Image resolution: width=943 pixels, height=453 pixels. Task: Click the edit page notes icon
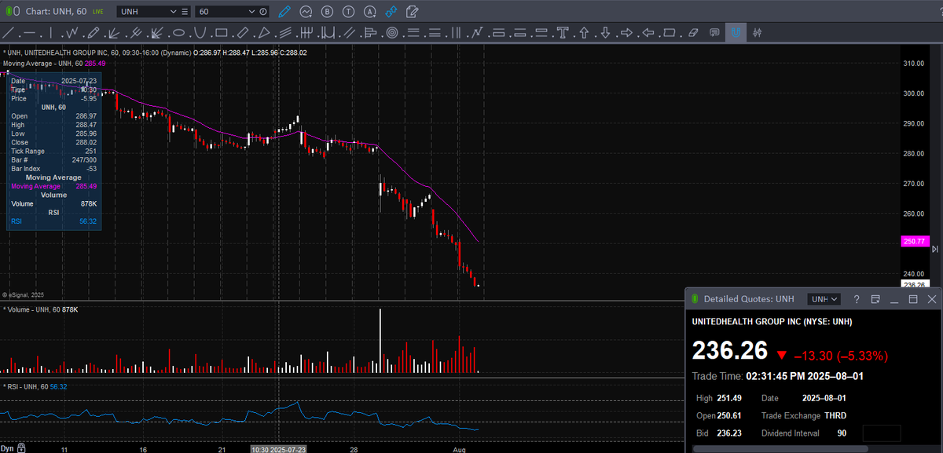[x=413, y=12]
